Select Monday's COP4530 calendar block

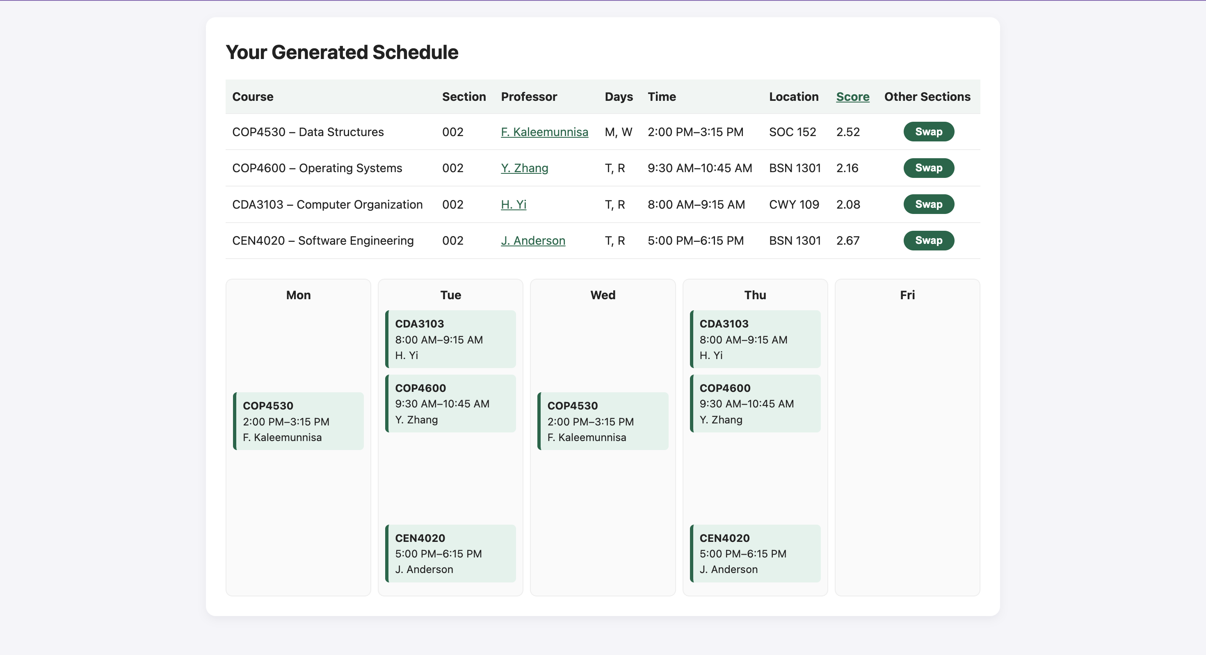pyautogui.click(x=299, y=421)
